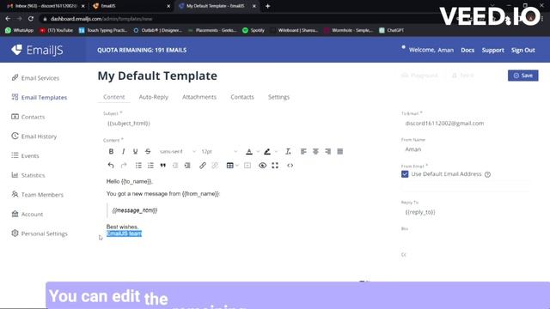The image size is (550, 309).
Task: Preview content with the eye icon
Action: pos(262,166)
